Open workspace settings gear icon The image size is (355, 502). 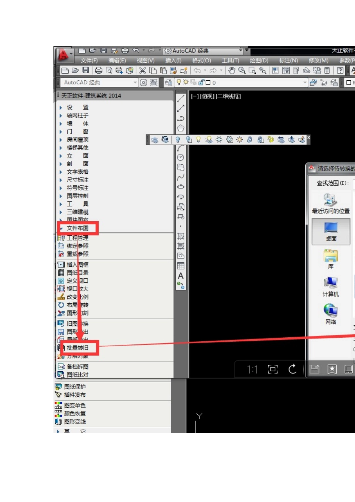coord(143,83)
